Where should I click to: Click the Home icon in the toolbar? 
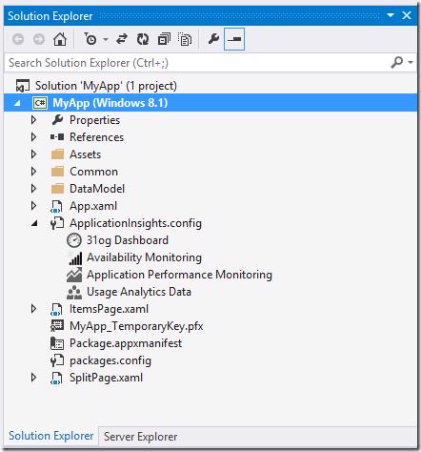[x=60, y=39]
